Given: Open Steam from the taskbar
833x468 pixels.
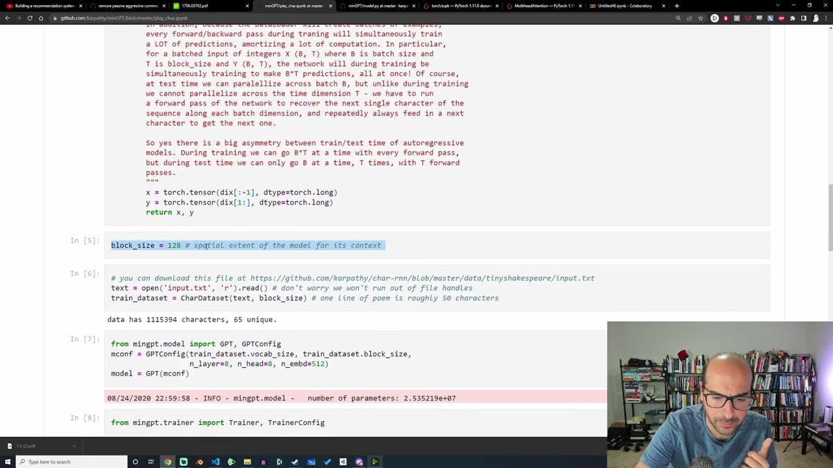Looking at the screenshot, I should (295, 461).
